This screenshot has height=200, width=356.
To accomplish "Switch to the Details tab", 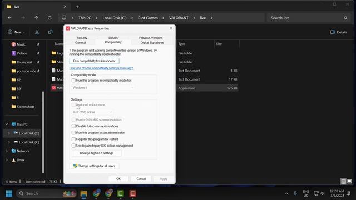I will tap(113, 38).
